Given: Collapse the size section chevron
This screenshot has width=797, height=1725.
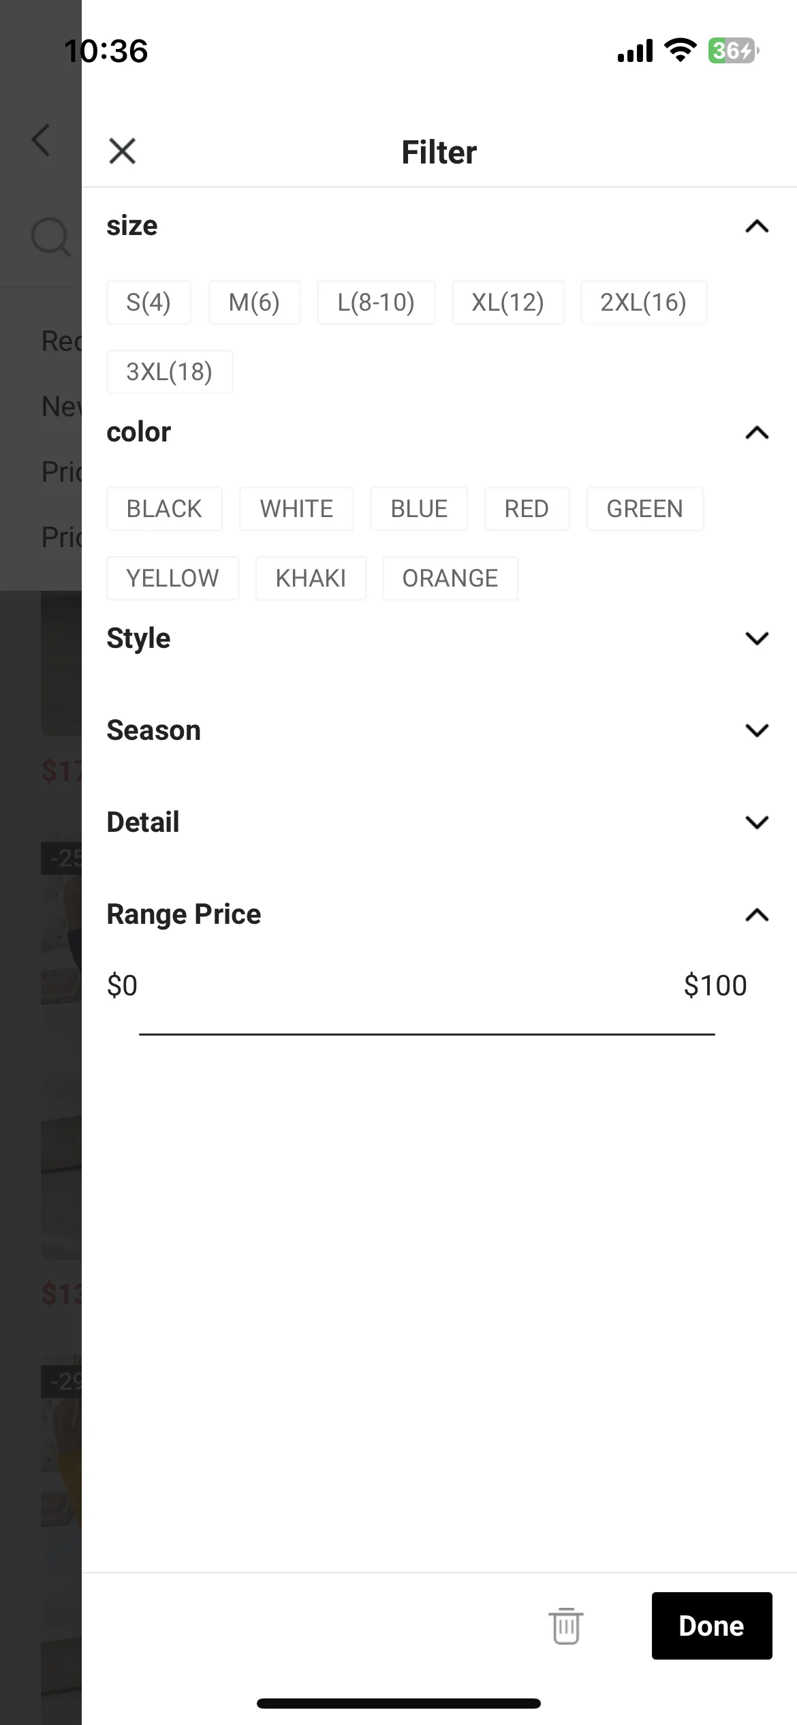Looking at the screenshot, I should coord(757,226).
